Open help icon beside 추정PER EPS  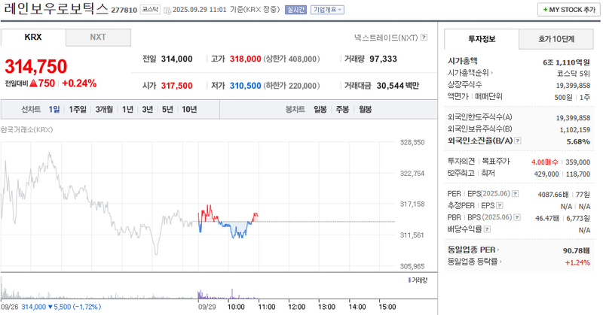pyautogui.click(x=500, y=206)
